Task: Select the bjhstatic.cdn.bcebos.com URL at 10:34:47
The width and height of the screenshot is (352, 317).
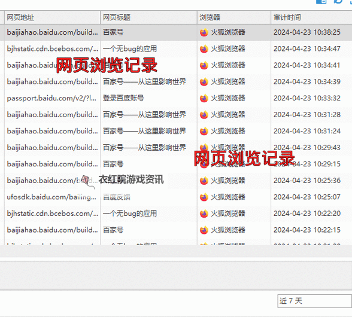Action: pyautogui.click(x=53, y=48)
